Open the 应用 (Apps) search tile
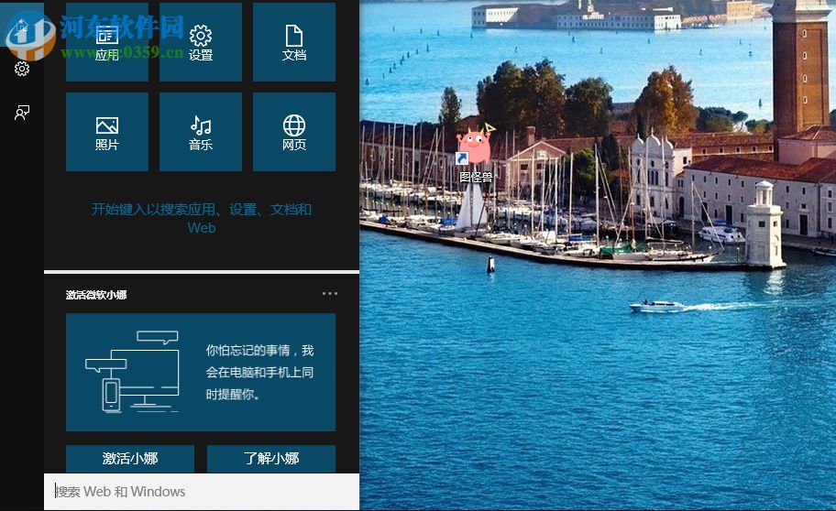Screen dimensions: 836x511 click(x=106, y=42)
